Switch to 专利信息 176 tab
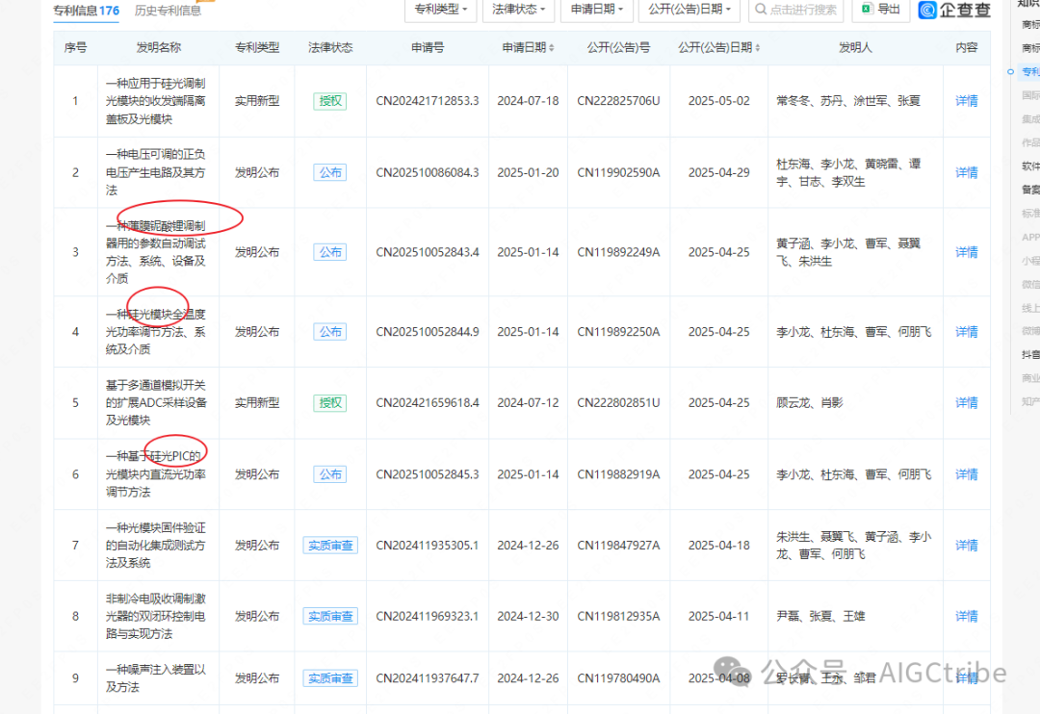Viewport: 1040px width, 714px height. pos(87,11)
